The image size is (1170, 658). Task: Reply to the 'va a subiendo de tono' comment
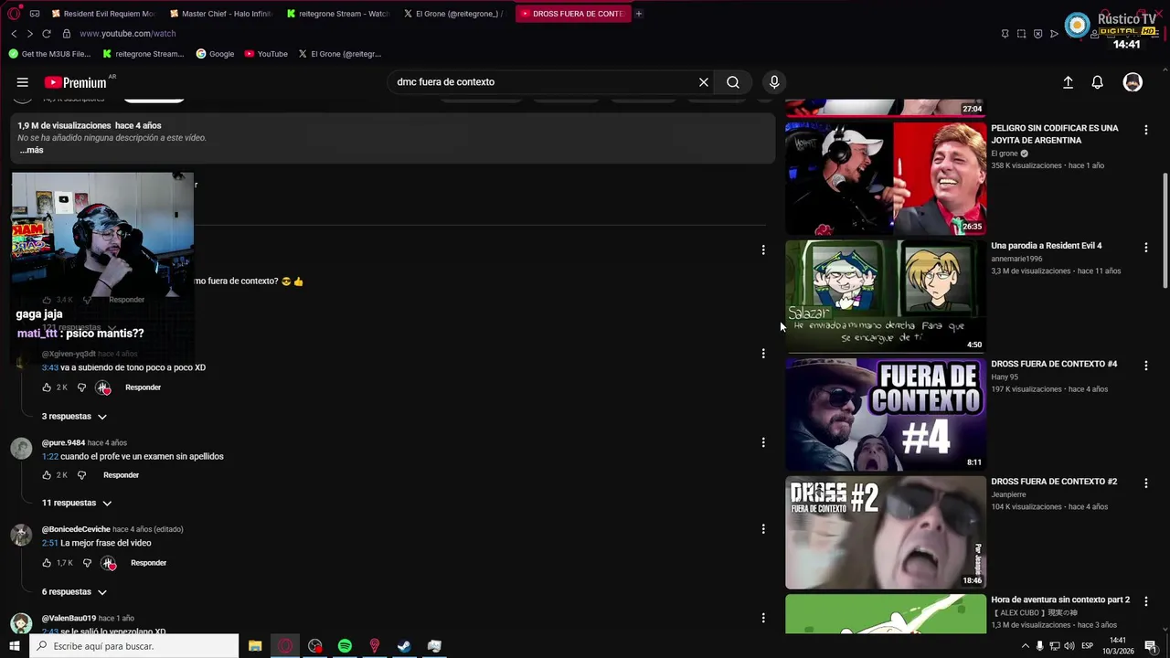tap(143, 387)
